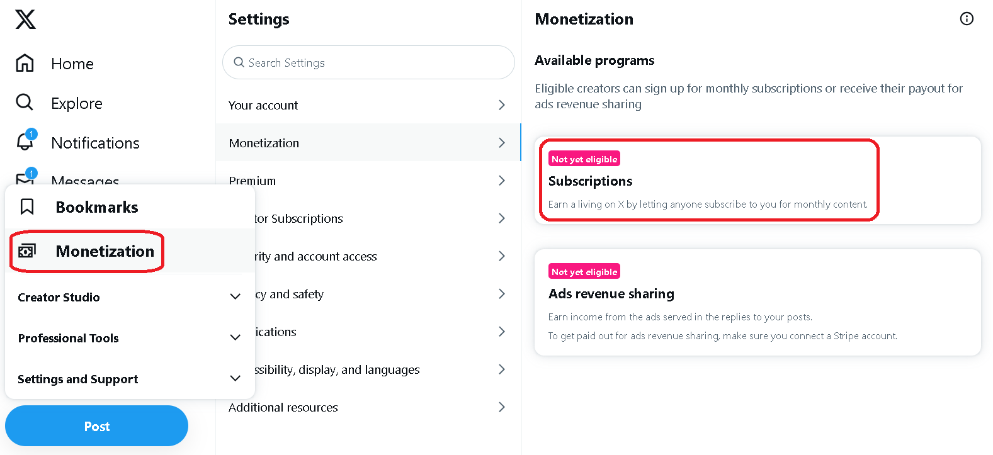Click the X logo
Screen dimensions: 993x455
(25, 19)
